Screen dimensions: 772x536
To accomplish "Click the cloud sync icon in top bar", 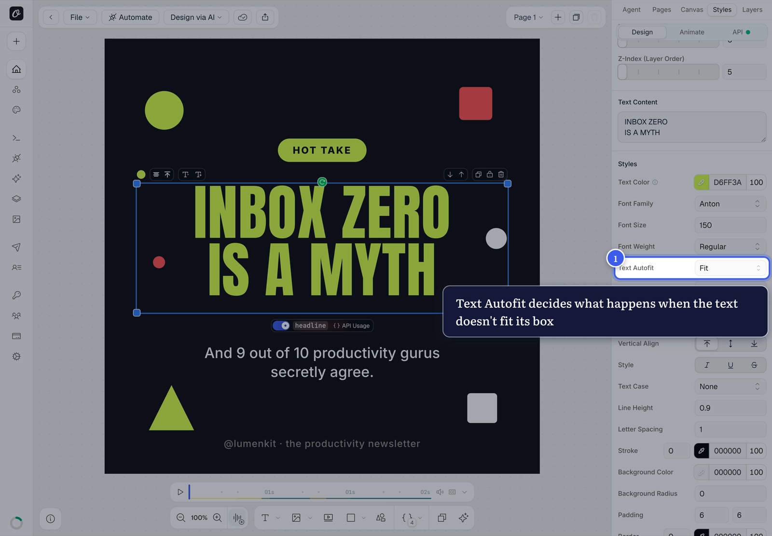I will point(243,17).
